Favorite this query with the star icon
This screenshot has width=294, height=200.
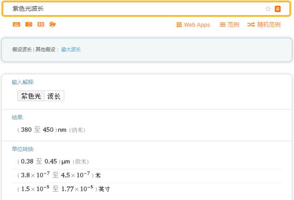tap(268, 9)
